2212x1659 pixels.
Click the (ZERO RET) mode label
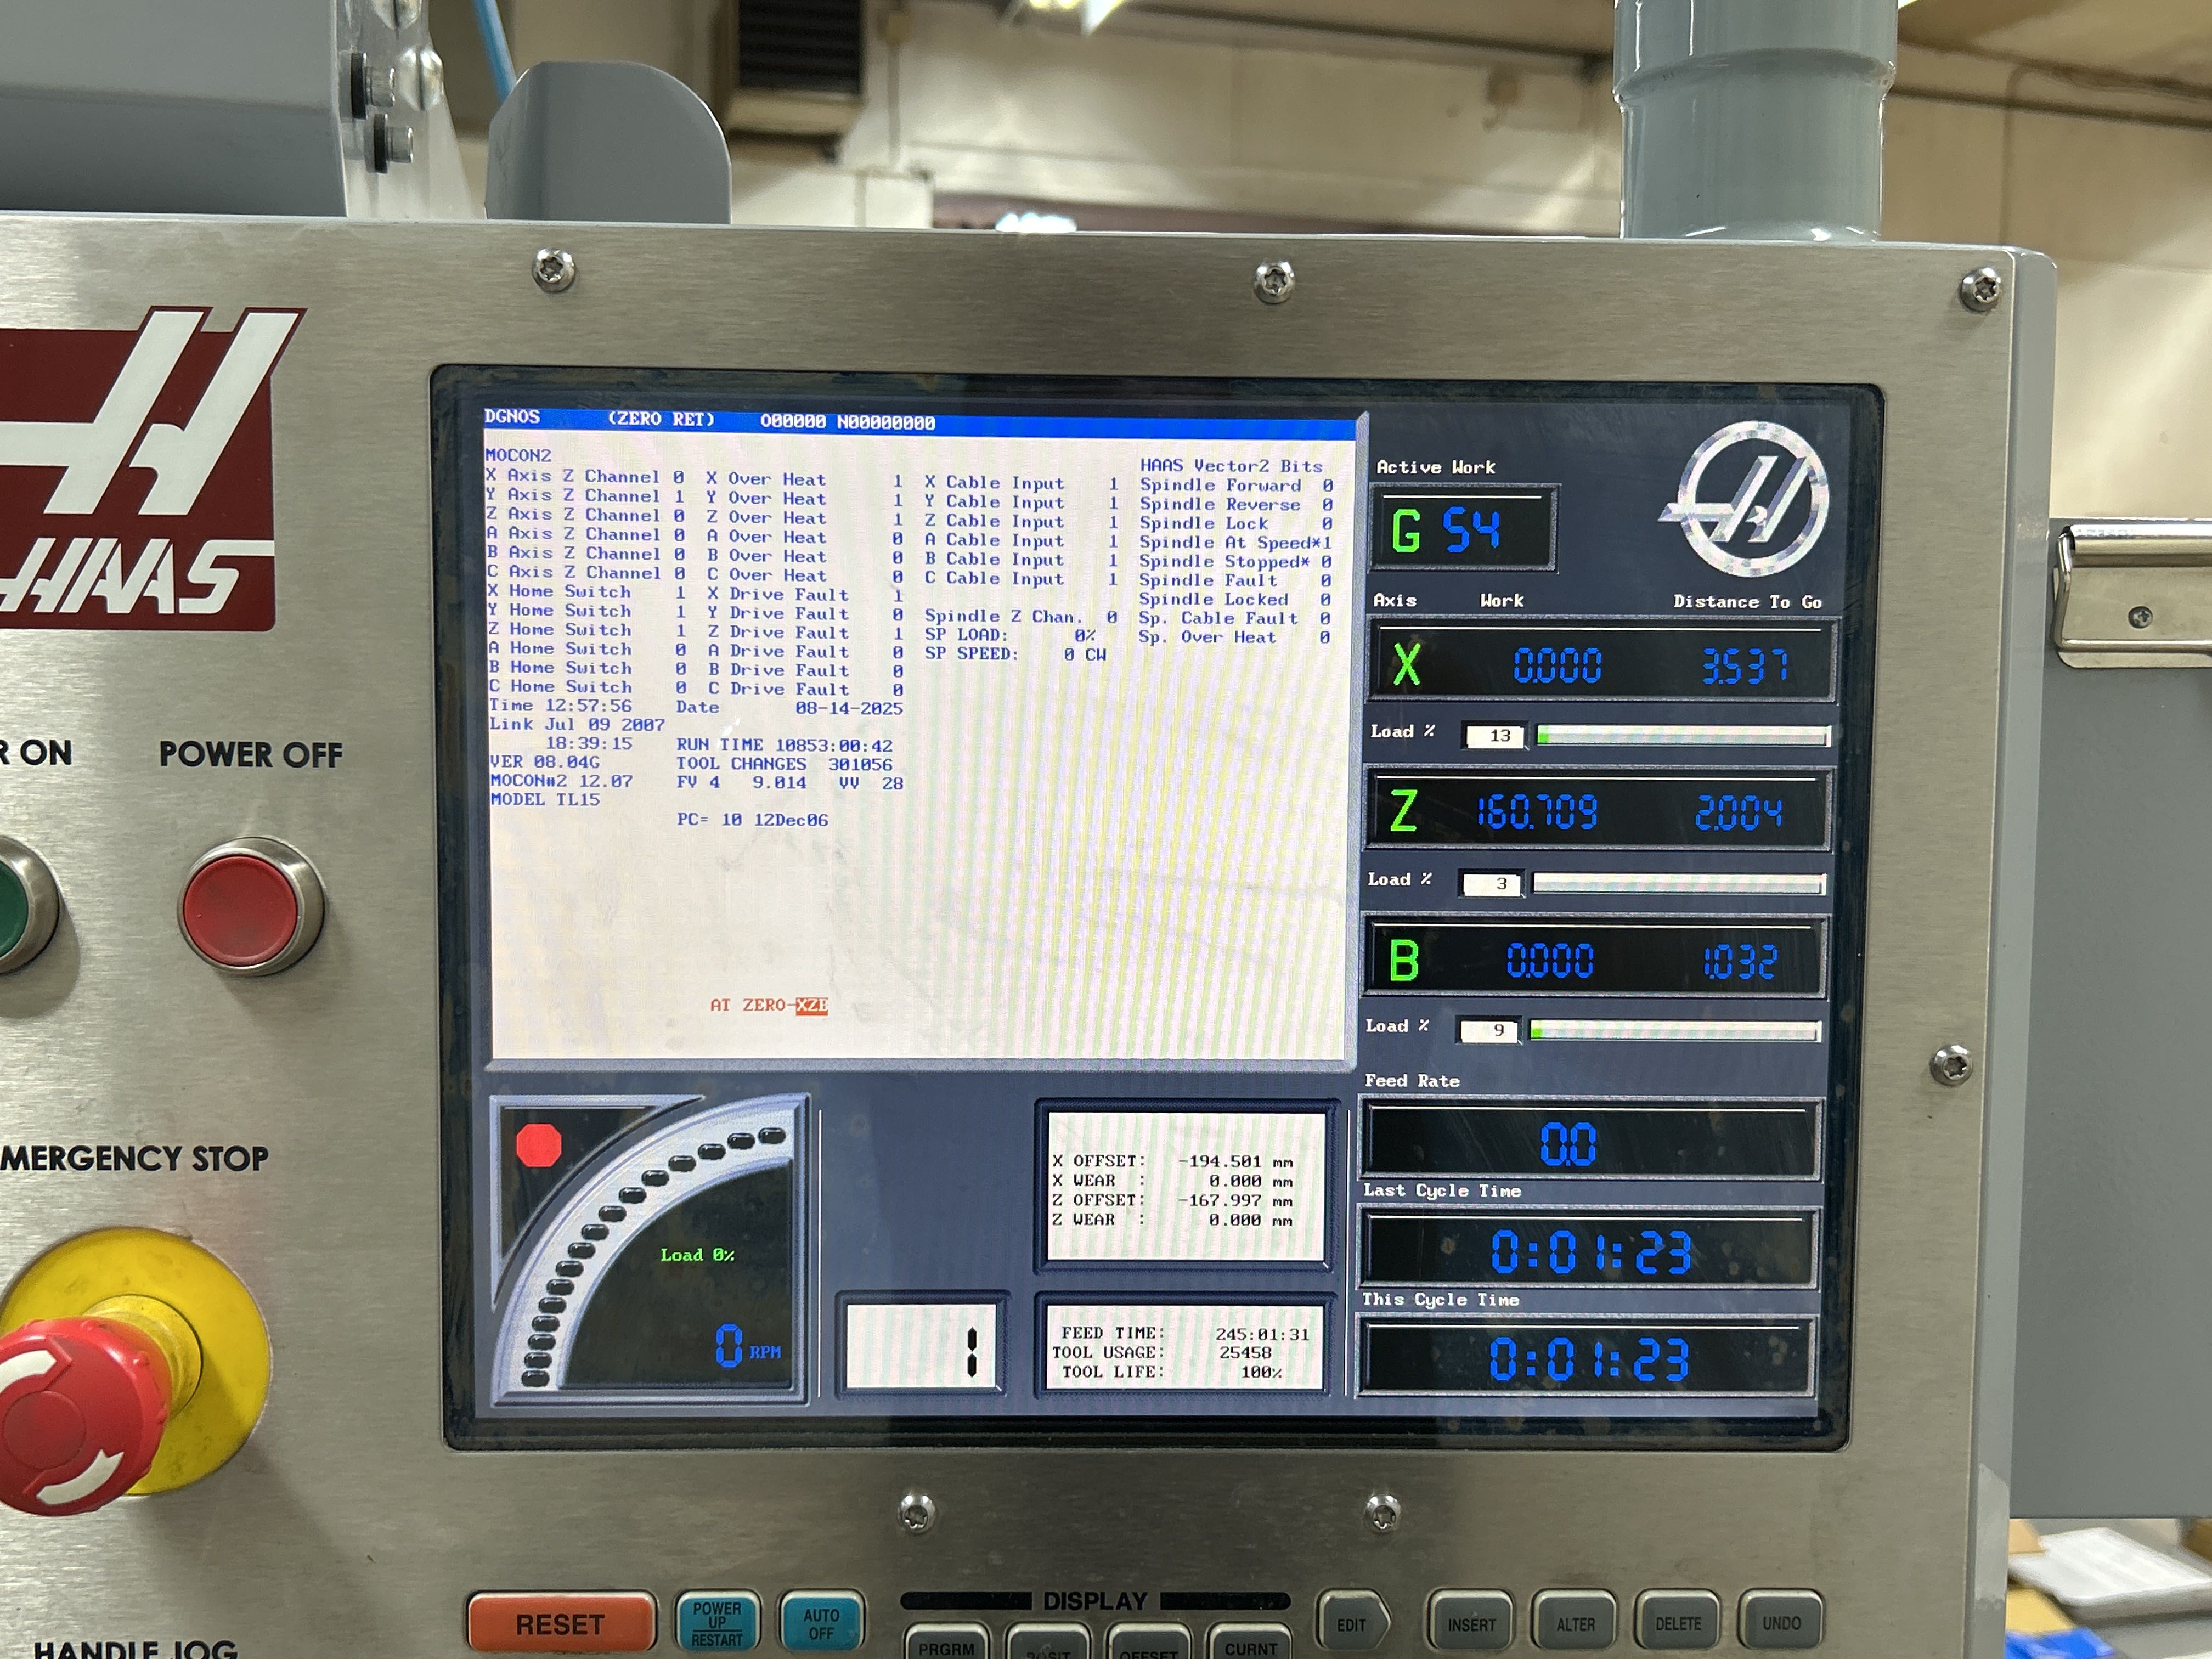pos(661,419)
